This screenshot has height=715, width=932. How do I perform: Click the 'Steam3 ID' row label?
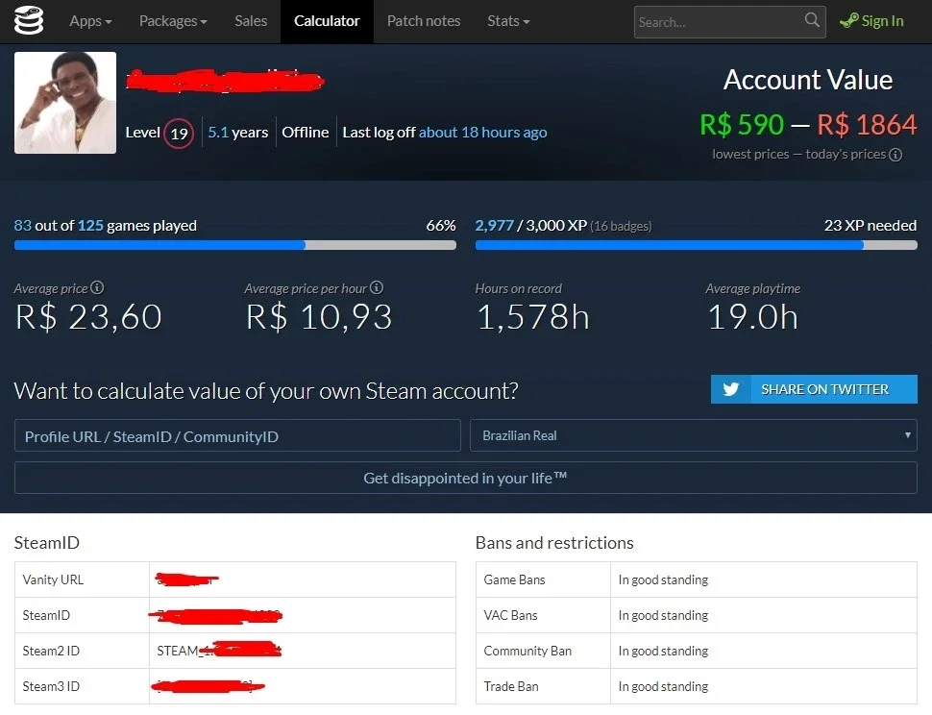[x=51, y=686]
